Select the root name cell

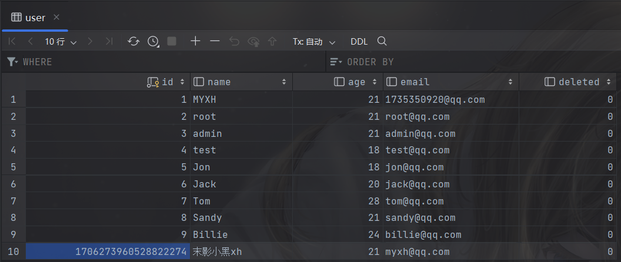[x=241, y=116]
